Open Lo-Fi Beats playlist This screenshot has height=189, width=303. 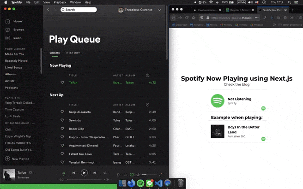(x=12, y=116)
